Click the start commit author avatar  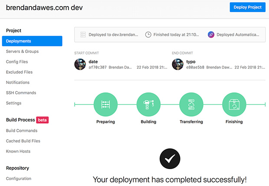(x=80, y=64)
